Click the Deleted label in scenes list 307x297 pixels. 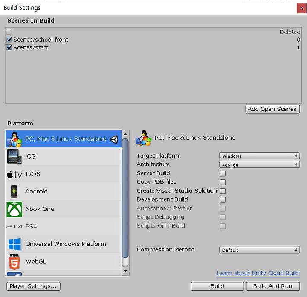coord(290,32)
